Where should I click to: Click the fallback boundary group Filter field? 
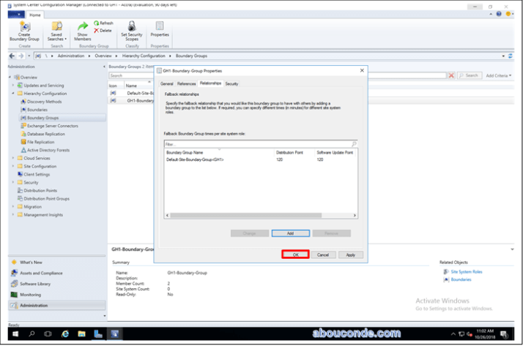(x=256, y=145)
